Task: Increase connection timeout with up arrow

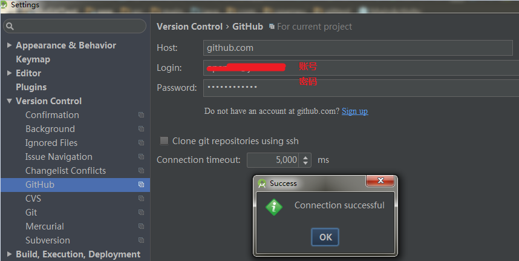Action: [x=305, y=157]
